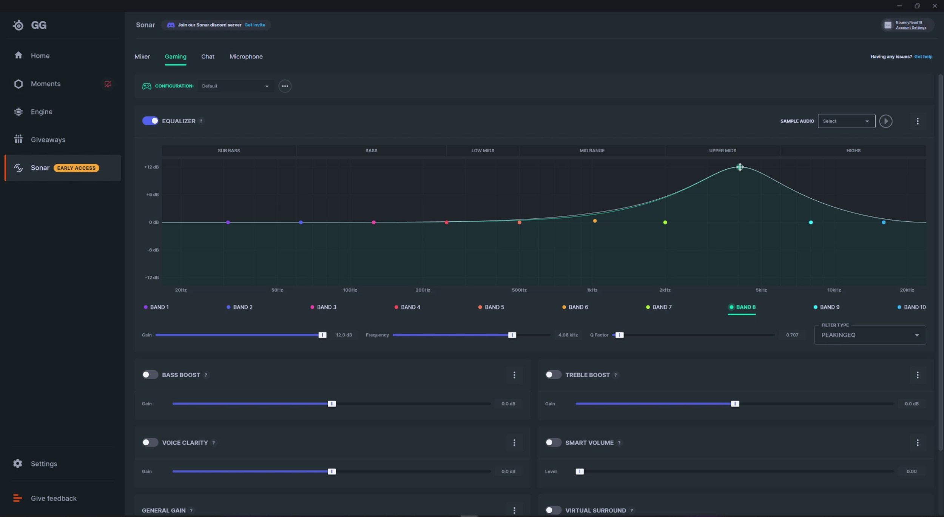Click the game controller configuration icon
This screenshot has width=944, height=517.
pyautogui.click(x=147, y=86)
